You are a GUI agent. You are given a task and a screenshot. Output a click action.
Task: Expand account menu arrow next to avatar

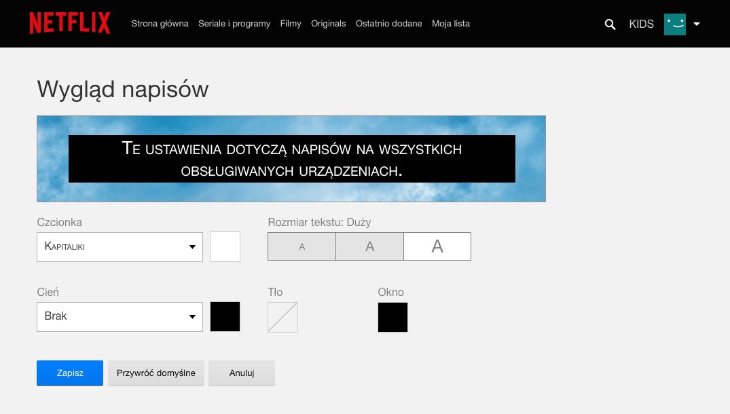(697, 24)
